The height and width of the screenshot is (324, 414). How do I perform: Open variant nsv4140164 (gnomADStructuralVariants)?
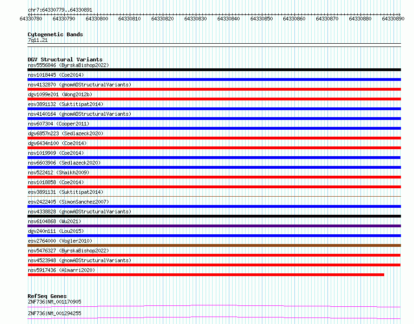coord(80,114)
